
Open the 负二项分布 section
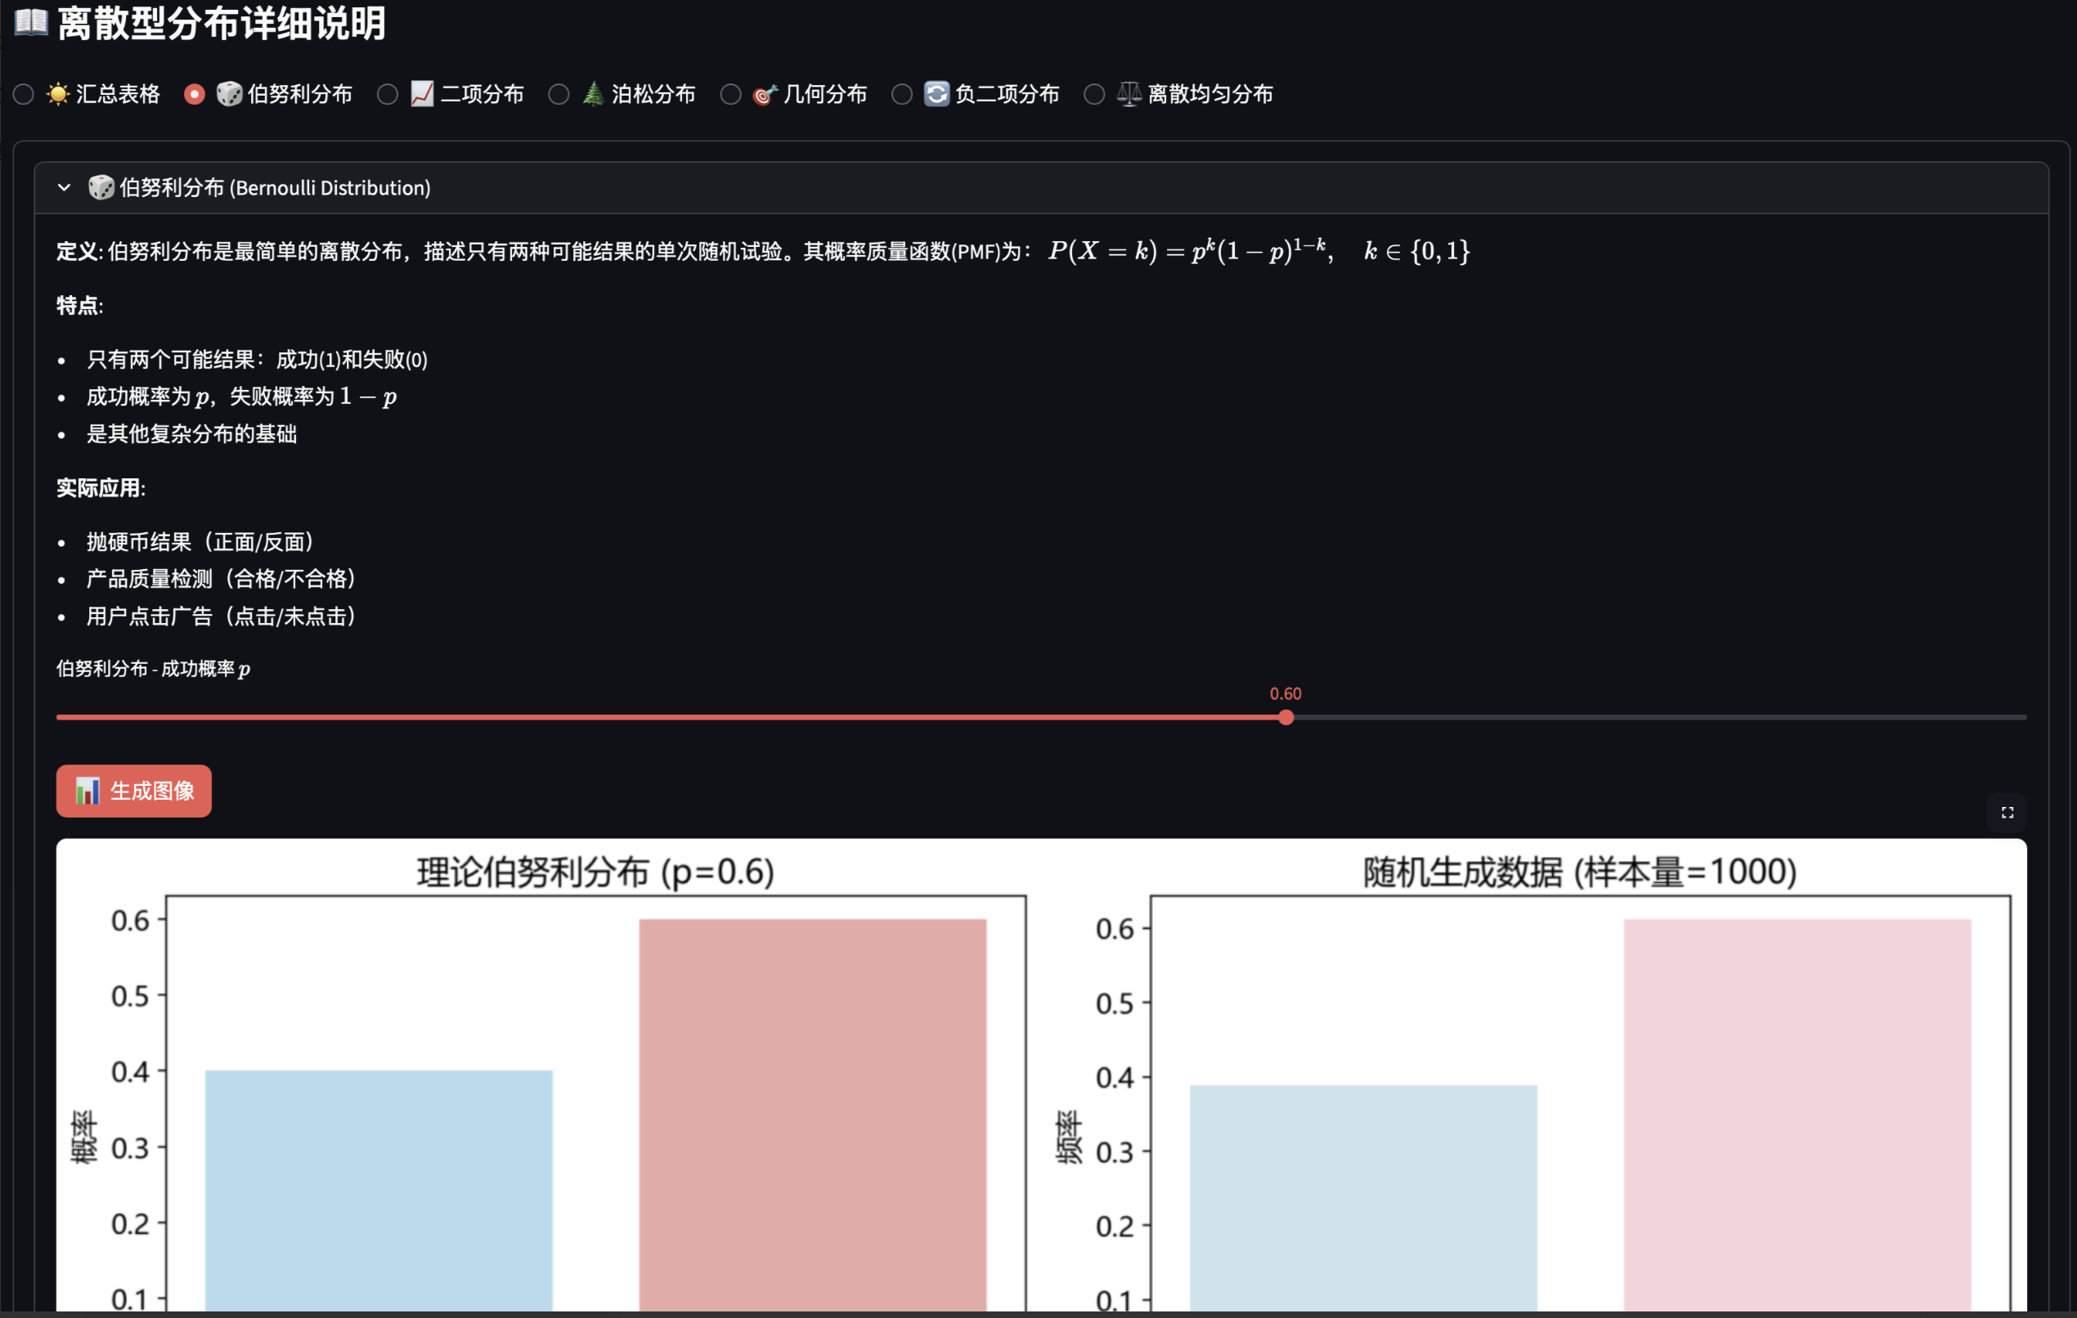pos(902,94)
